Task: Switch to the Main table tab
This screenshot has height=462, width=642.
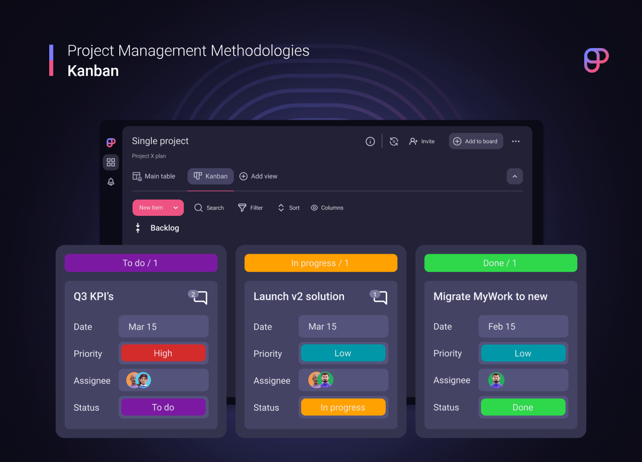Action: click(154, 176)
